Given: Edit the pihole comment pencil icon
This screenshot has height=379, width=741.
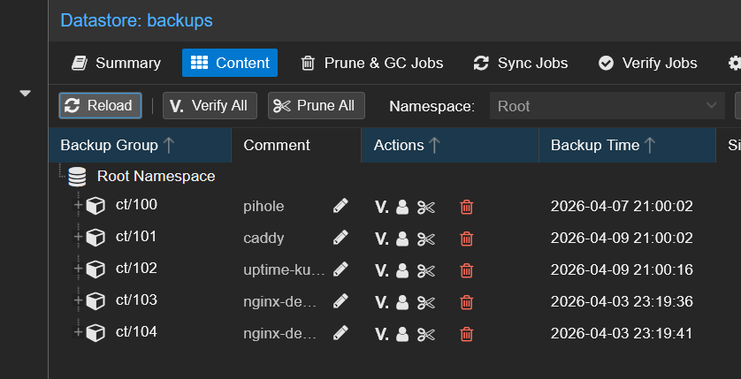Looking at the screenshot, I should [340, 206].
